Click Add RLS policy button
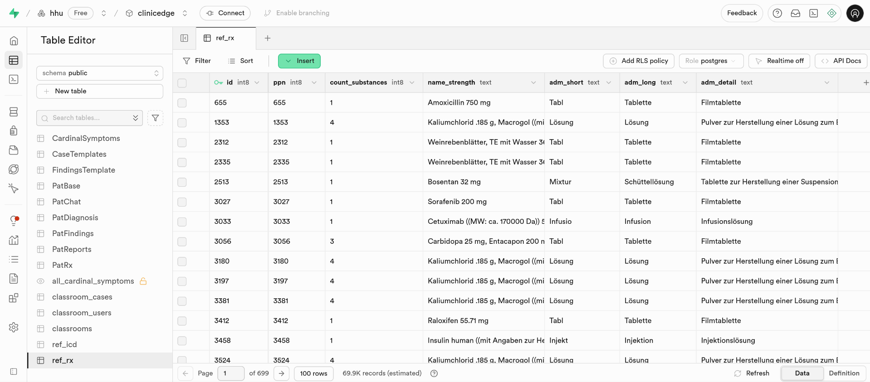 pyautogui.click(x=638, y=61)
